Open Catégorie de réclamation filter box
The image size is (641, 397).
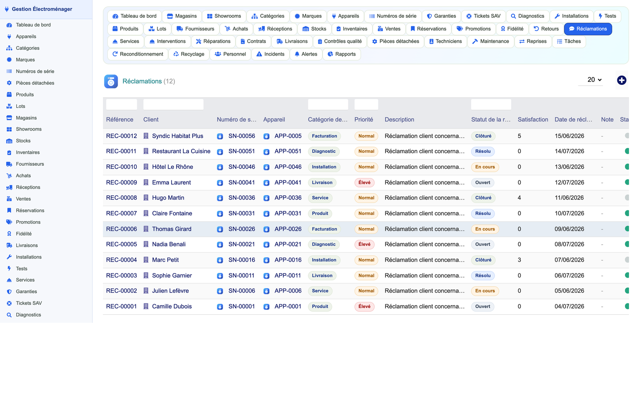tap(328, 105)
